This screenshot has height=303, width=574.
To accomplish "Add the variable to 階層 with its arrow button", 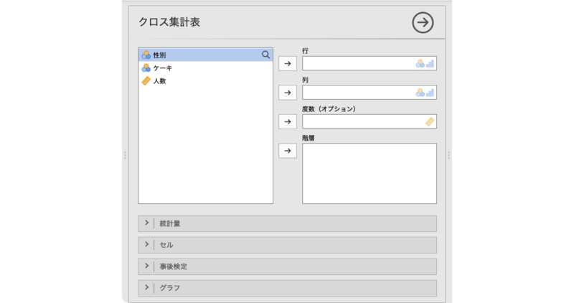I will coord(288,151).
